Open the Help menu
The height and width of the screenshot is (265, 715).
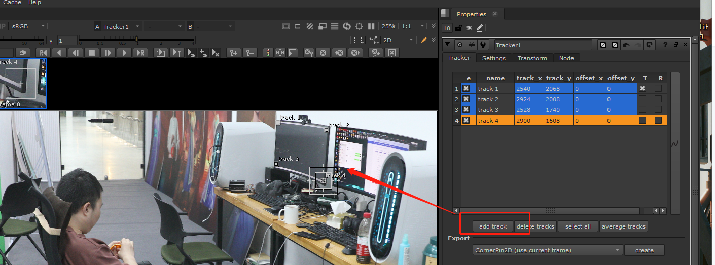pyautogui.click(x=34, y=3)
